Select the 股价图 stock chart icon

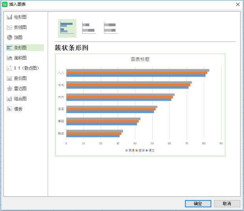pyautogui.click(x=9, y=78)
